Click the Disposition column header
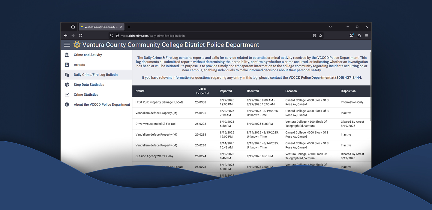 [348, 91]
